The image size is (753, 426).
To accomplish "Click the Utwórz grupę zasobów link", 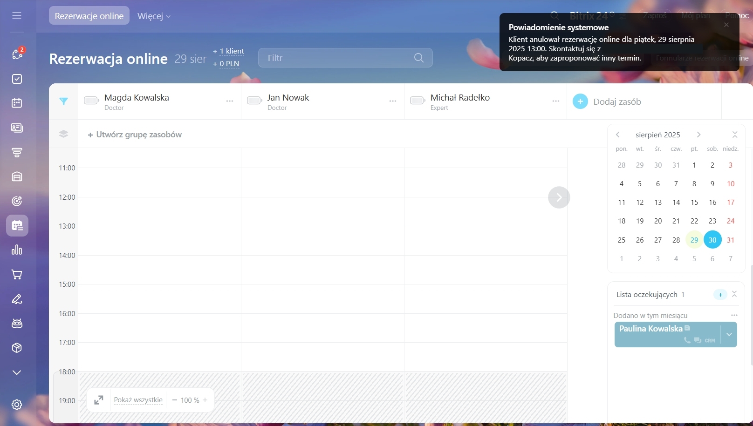I will tap(135, 135).
